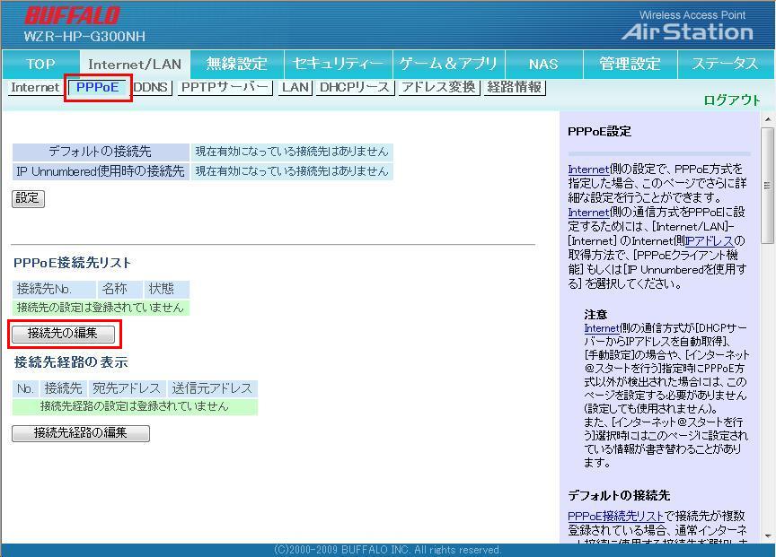The width and height of the screenshot is (776, 557).
Task: Switch to the 無線設定 tab
Action: 237,64
